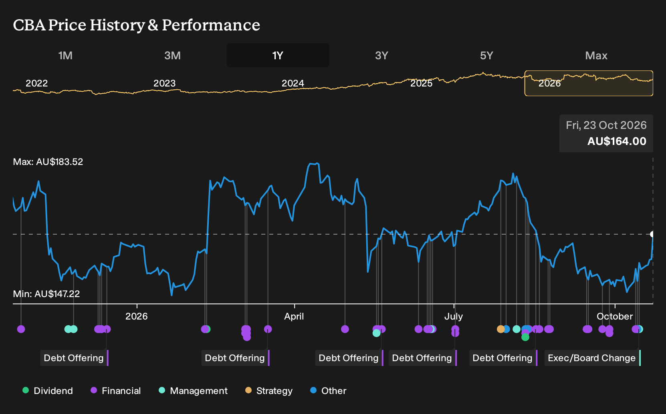This screenshot has width=666, height=414.
Task: Click the orange Strategy event marker
Action: [x=501, y=329]
